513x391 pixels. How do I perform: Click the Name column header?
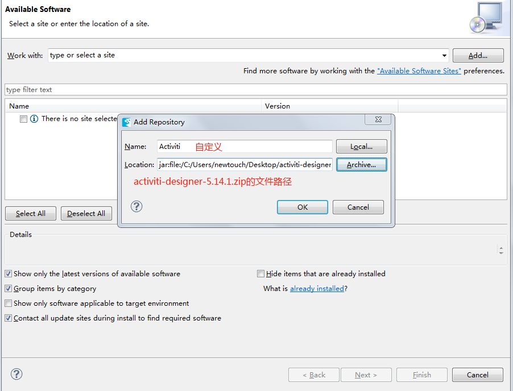(x=133, y=106)
